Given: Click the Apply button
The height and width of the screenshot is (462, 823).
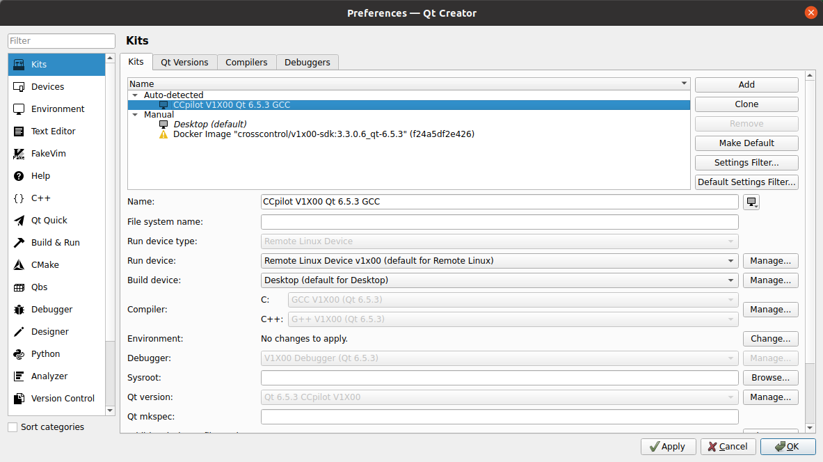Looking at the screenshot, I should tap(664, 447).
